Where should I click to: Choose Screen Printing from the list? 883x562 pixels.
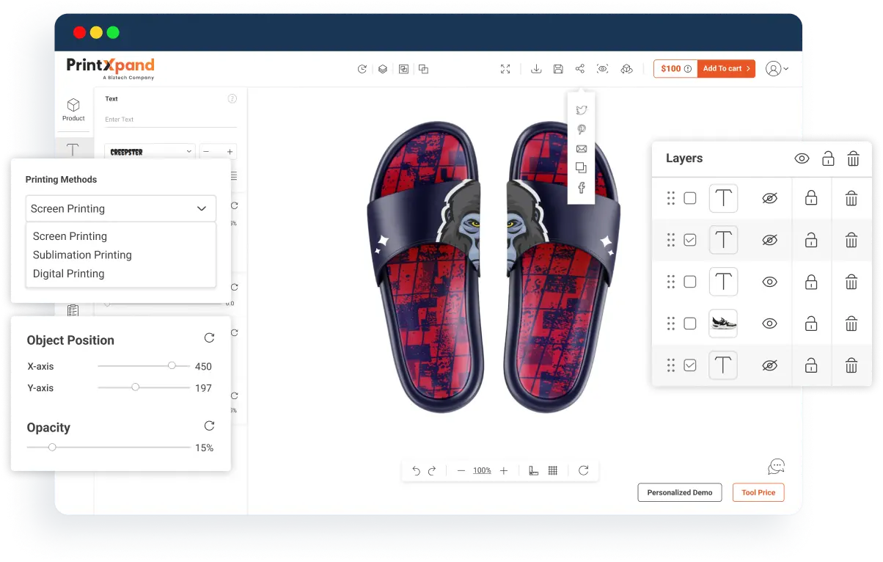[70, 236]
